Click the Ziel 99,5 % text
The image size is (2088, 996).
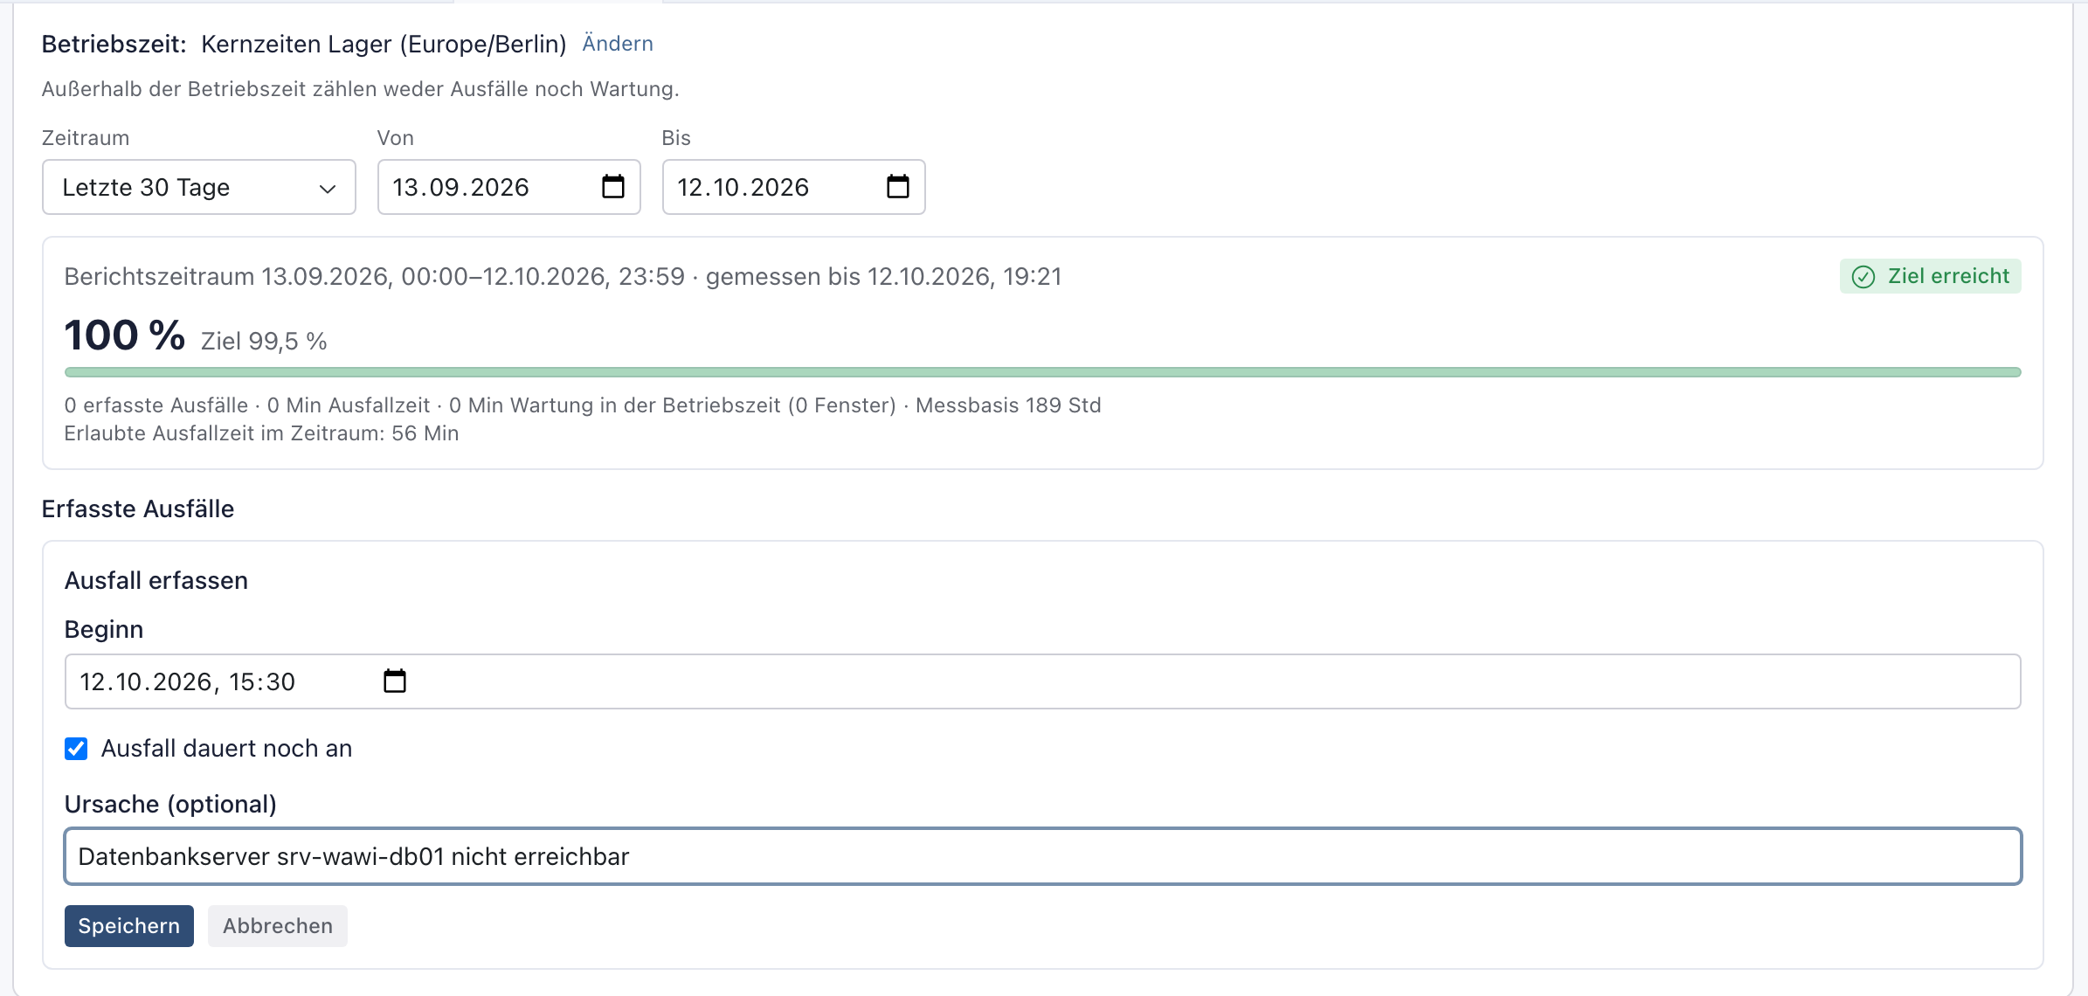(x=264, y=342)
